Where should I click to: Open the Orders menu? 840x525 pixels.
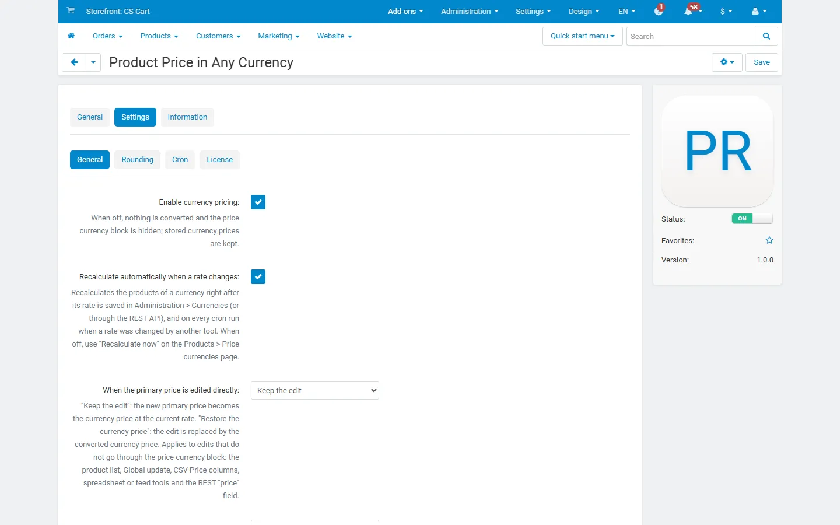[108, 36]
